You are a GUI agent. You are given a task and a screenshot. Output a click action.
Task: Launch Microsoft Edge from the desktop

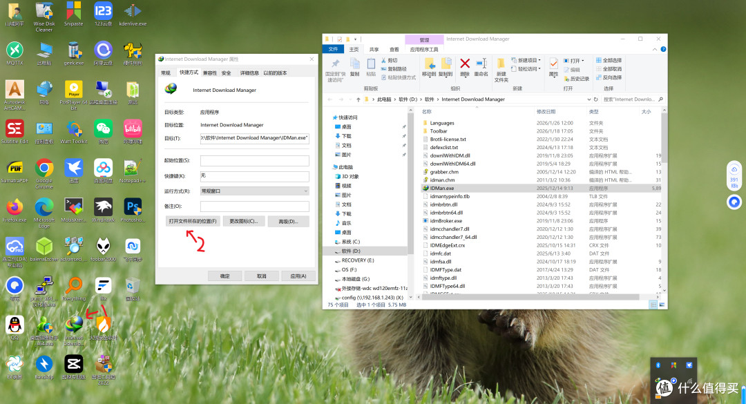44,213
